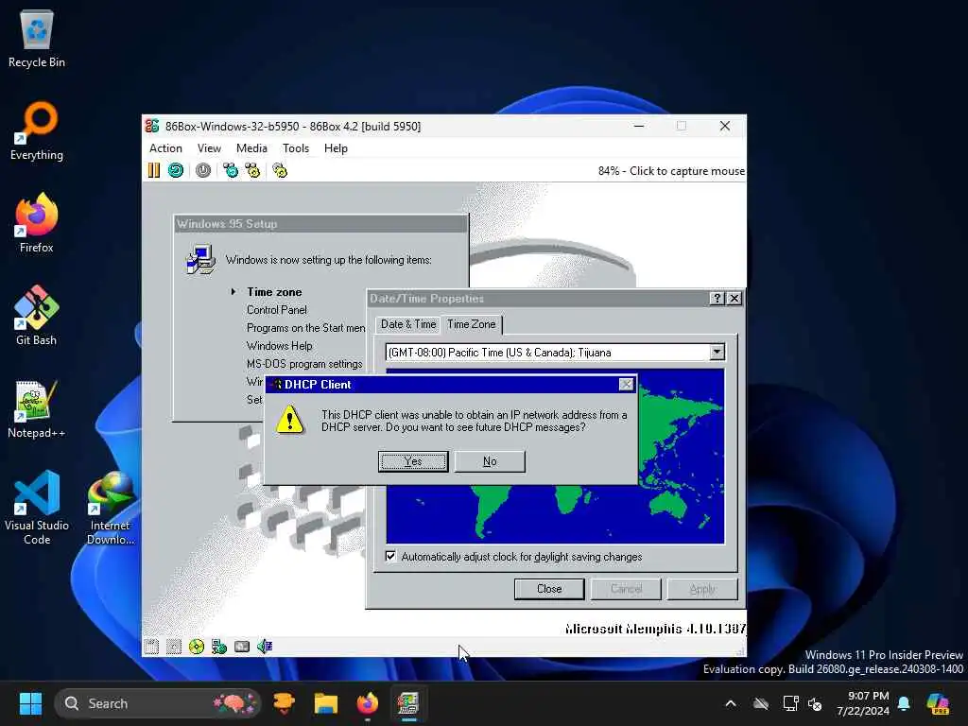This screenshot has height=726, width=968.
Task: Open the Firefox desktop shortcut
Action: point(37,223)
